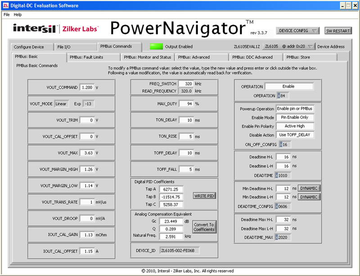This screenshot has height=276, width=360.
Task: Click the VOUT_CAL_OFFSET value field
Action: [x=87, y=136]
